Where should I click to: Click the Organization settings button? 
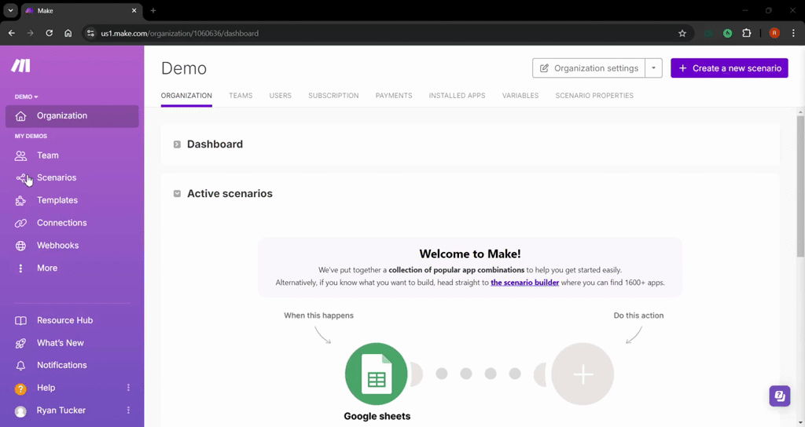click(x=589, y=68)
